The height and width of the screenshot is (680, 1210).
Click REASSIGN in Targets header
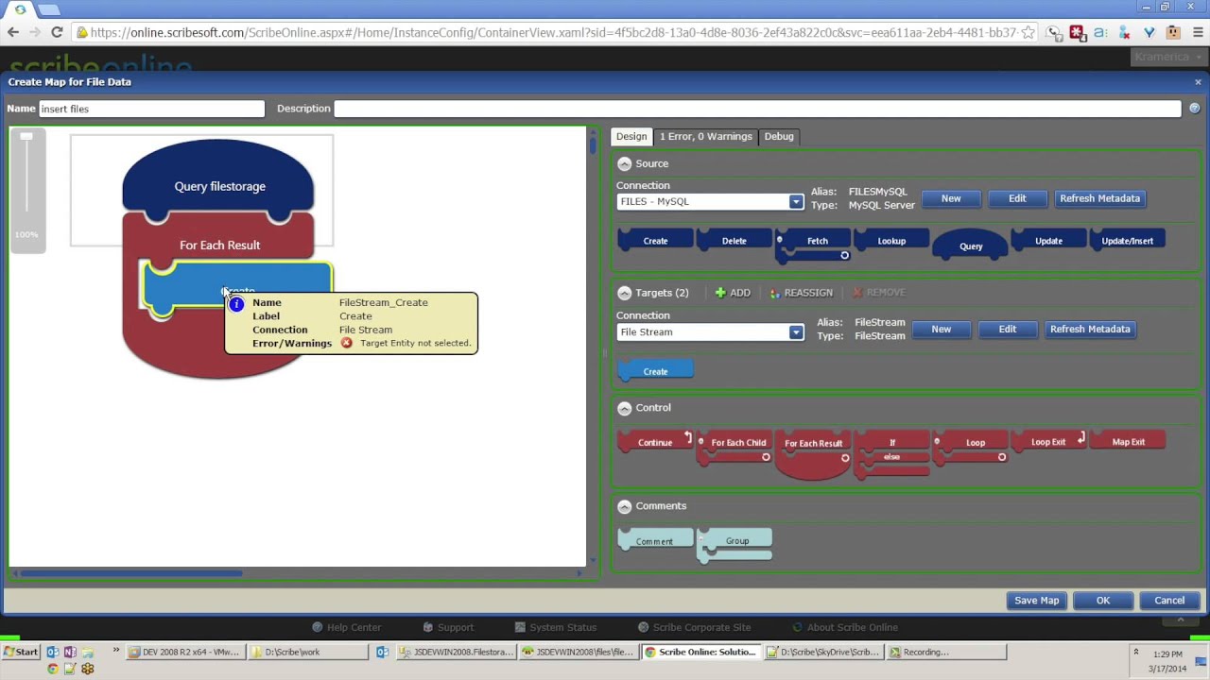tap(802, 293)
